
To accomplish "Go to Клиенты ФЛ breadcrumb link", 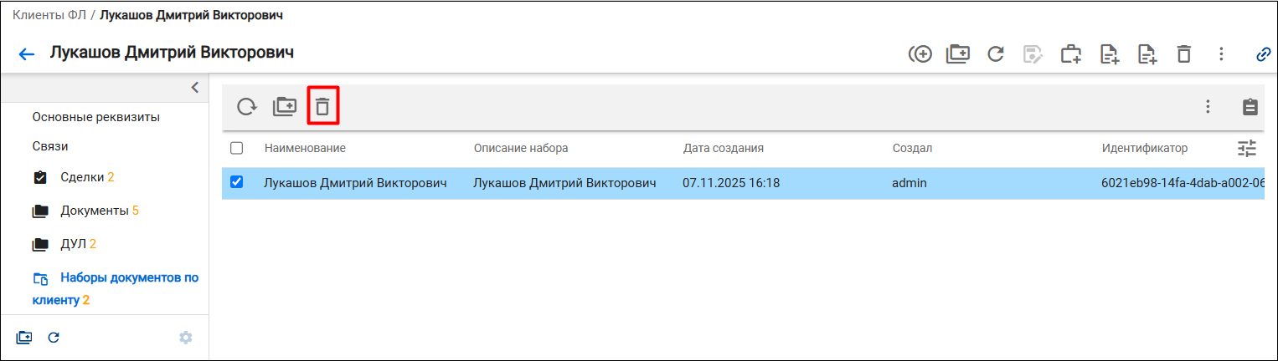I will (49, 16).
